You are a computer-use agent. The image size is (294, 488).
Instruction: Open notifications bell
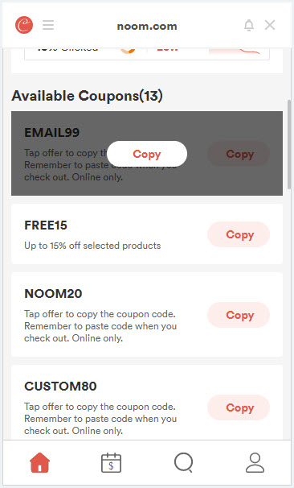tap(249, 25)
